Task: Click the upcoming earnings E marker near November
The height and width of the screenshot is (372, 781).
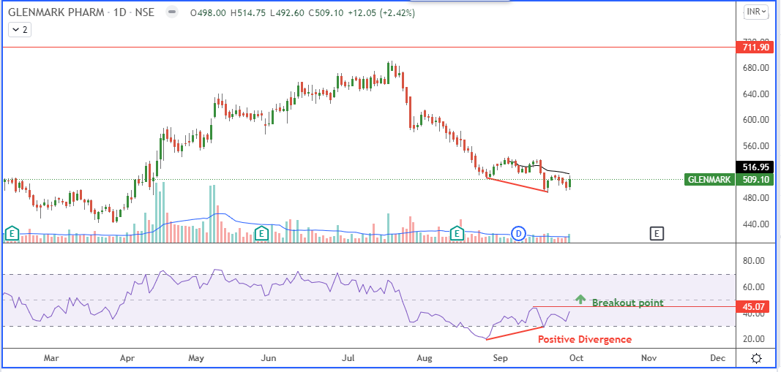Action: click(x=657, y=232)
